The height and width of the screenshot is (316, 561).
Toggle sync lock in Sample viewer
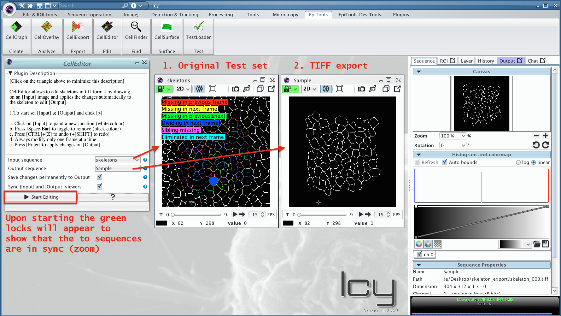[x=290, y=89]
